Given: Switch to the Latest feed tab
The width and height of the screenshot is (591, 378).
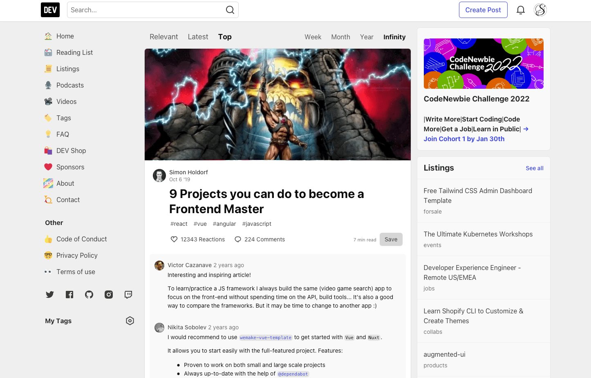Looking at the screenshot, I should [x=198, y=36].
